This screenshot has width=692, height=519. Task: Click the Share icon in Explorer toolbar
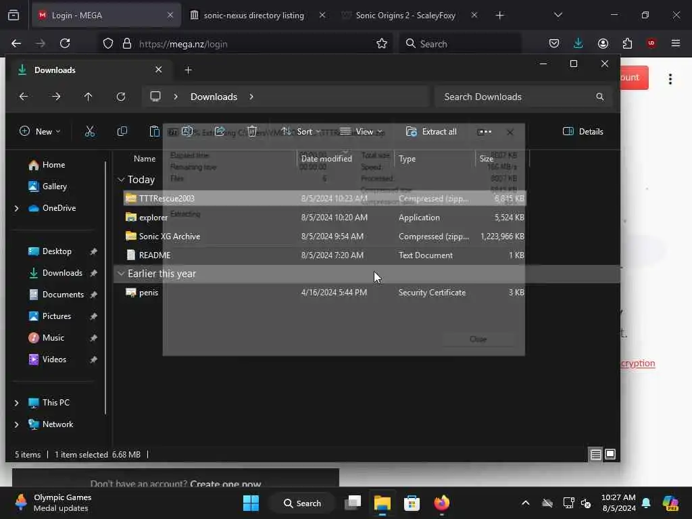220,132
